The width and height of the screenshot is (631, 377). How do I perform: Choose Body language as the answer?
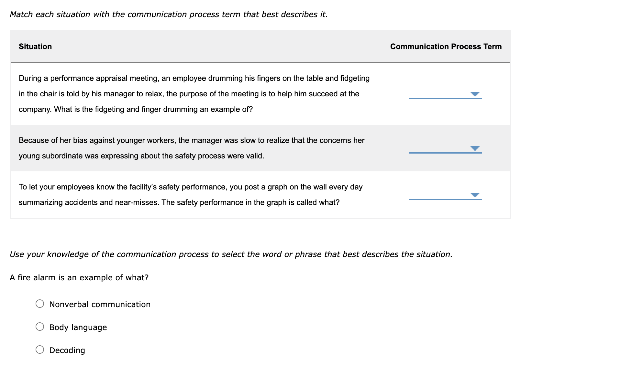[40, 327]
